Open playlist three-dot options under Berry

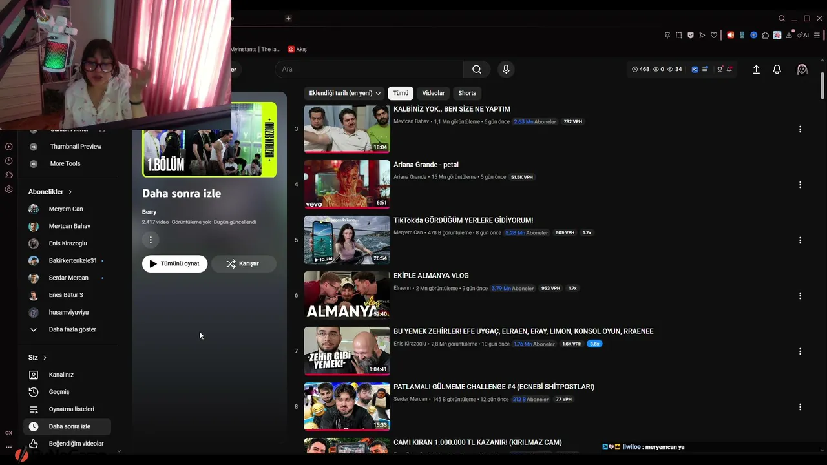(x=151, y=240)
